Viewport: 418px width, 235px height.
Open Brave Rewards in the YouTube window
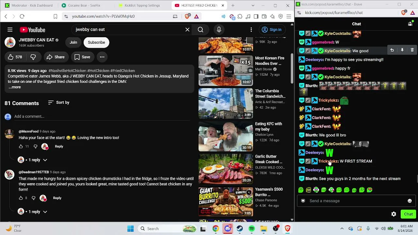point(197,16)
